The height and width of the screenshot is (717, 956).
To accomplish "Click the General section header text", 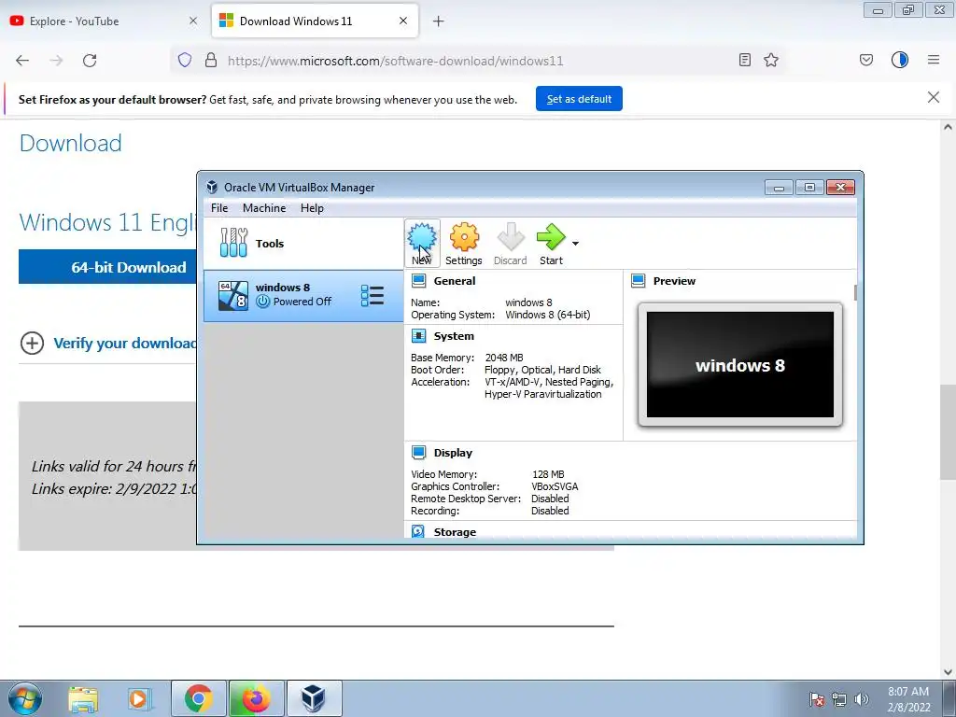I will point(455,281).
